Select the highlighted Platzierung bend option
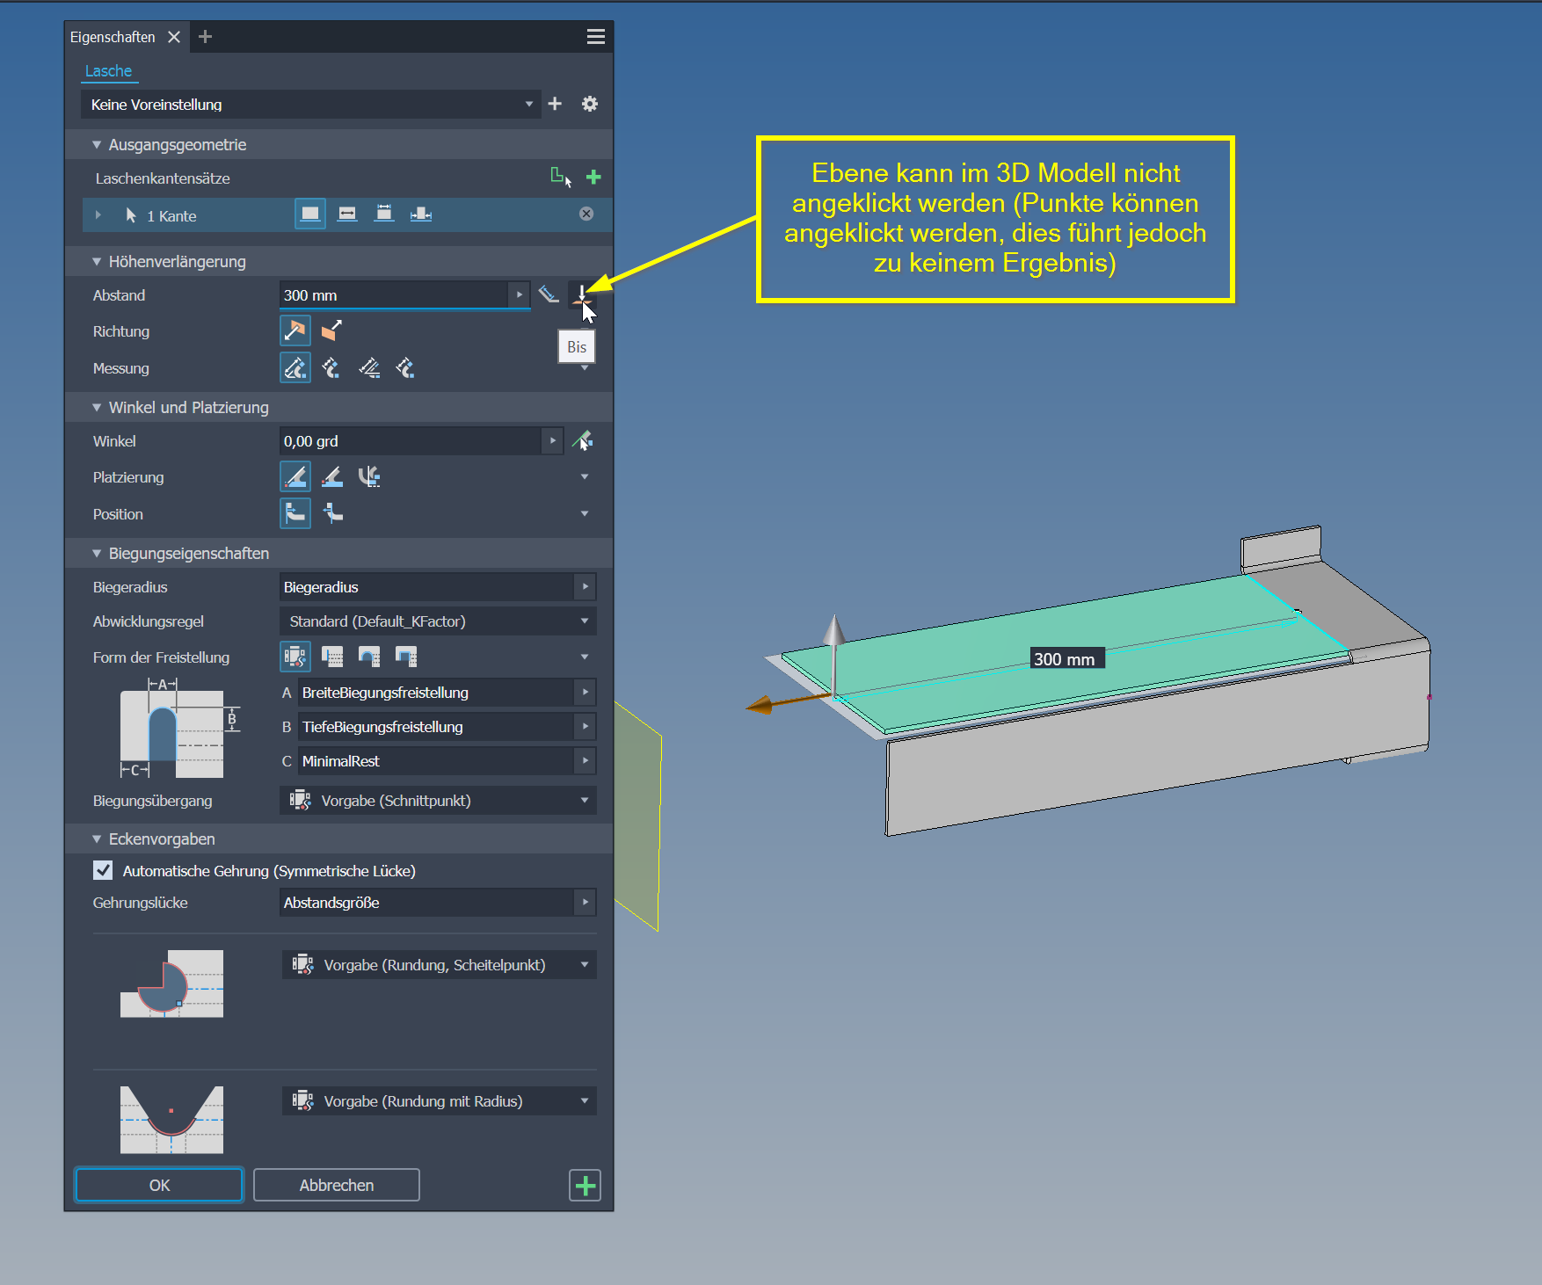Image resolution: width=1542 pixels, height=1285 pixels. pyautogui.click(x=295, y=476)
